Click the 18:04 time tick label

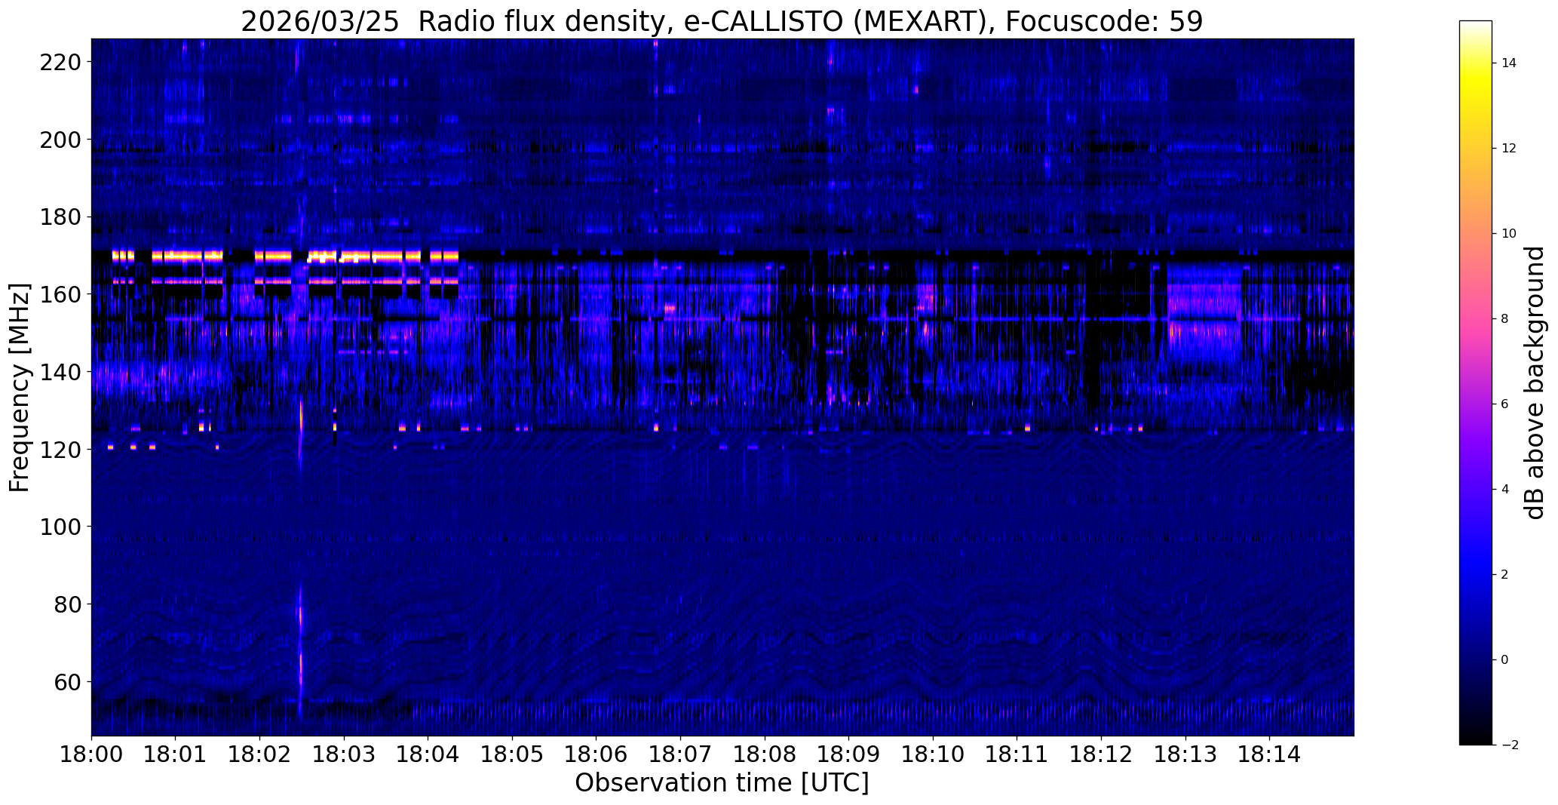[x=428, y=755]
